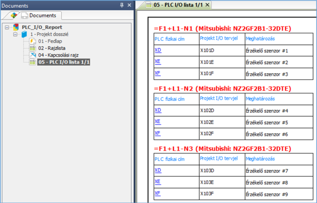Click the =F1+L1-N3 Mitsubishi heading

[x=222, y=149]
